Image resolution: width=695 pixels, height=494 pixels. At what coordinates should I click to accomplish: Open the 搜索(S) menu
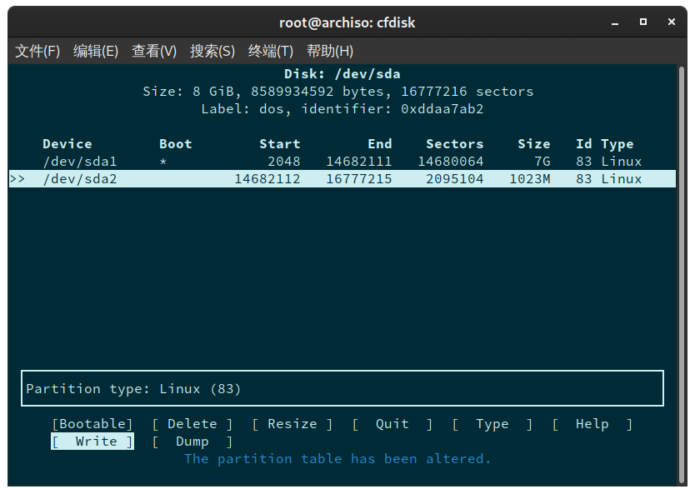click(x=212, y=51)
